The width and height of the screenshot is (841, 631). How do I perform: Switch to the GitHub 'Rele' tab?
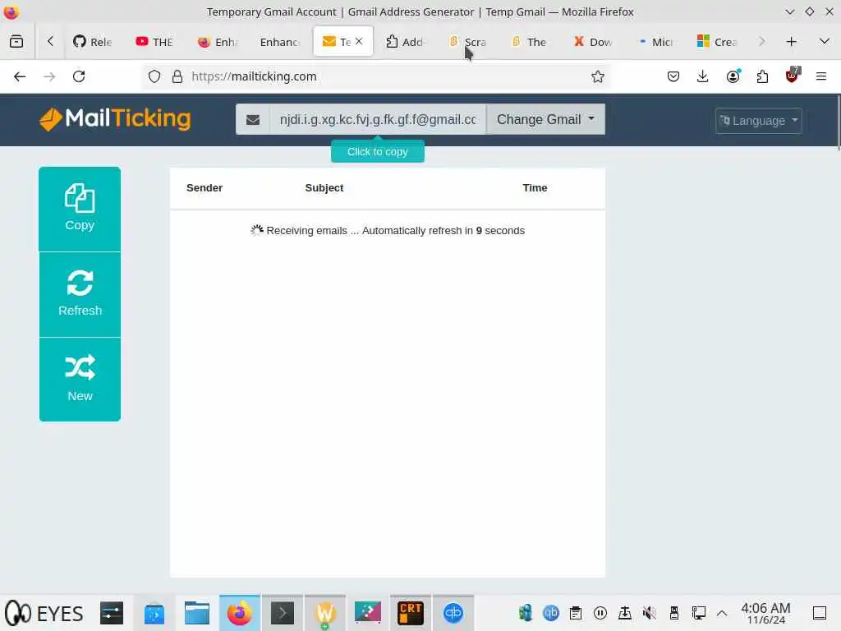[x=93, y=41]
